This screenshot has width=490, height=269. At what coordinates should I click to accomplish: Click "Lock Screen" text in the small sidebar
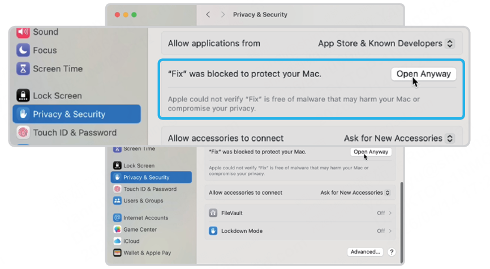(x=139, y=165)
